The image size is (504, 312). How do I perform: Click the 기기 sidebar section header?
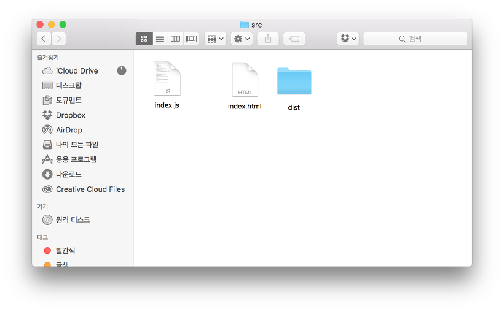tap(42, 207)
